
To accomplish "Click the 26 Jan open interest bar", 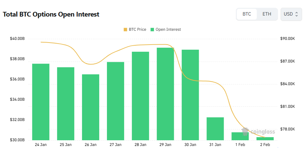I will [x=91, y=107].
